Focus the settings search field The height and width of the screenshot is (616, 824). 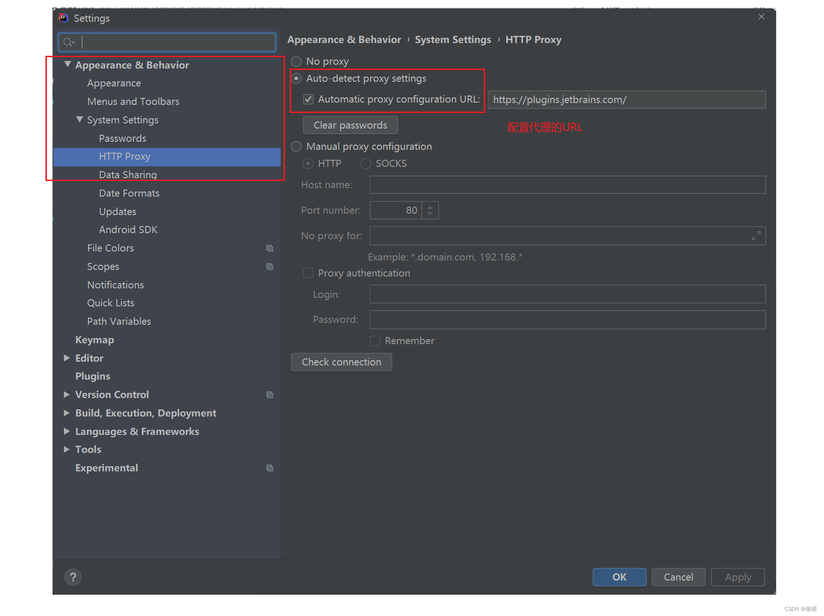click(167, 43)
